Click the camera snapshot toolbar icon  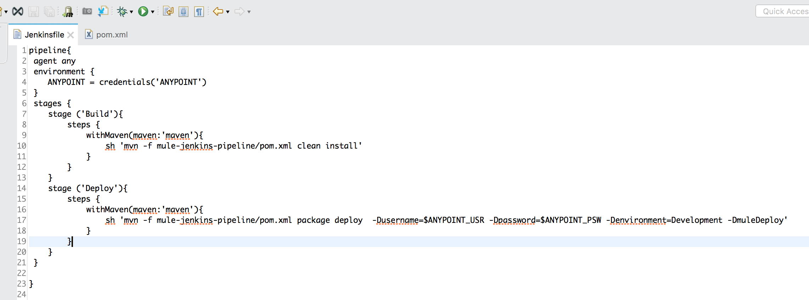click(87, 12)
